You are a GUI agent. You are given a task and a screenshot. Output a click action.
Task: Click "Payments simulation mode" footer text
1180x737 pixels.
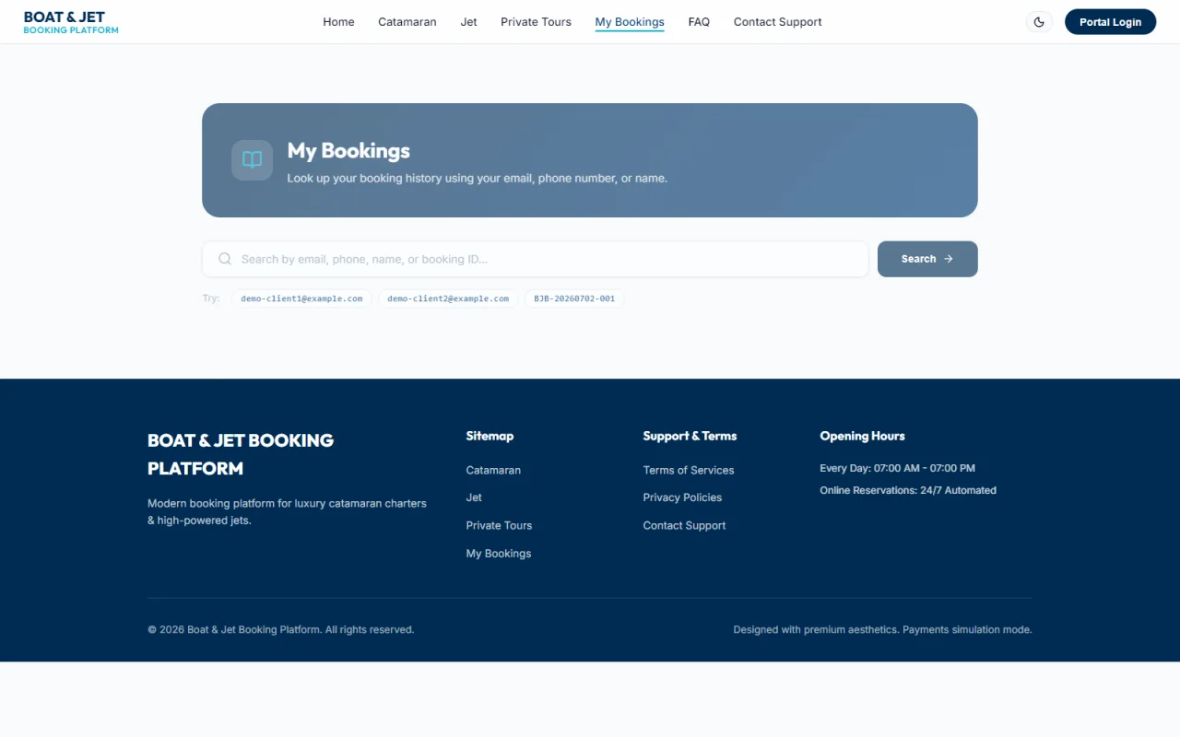click(x=967, y=630)
